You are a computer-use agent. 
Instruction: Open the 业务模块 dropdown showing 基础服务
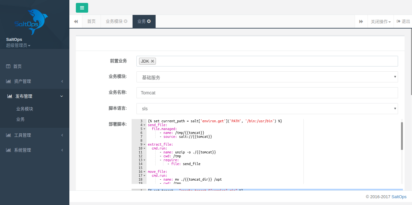(267, 77)
